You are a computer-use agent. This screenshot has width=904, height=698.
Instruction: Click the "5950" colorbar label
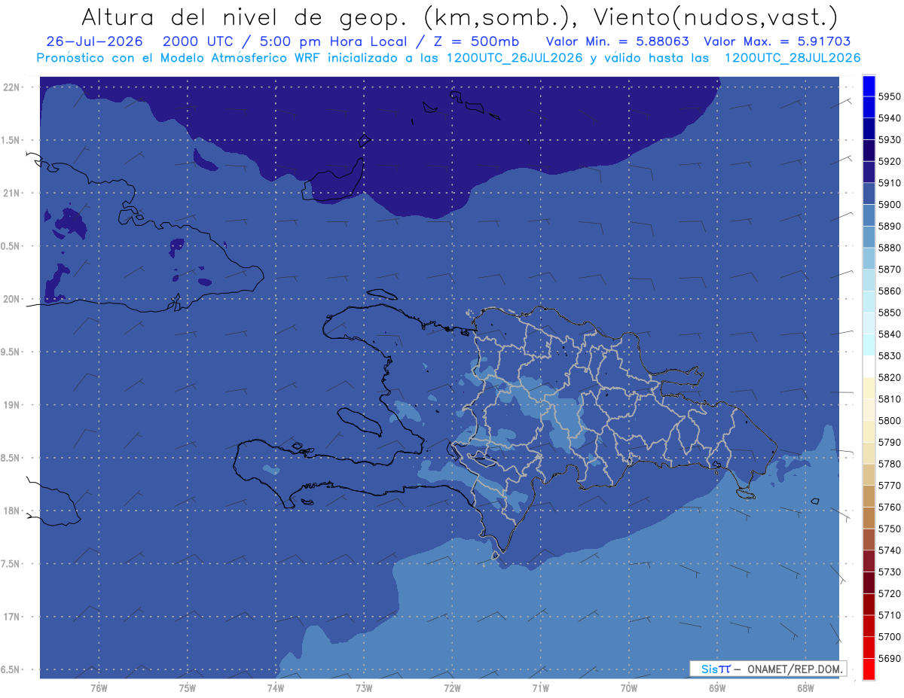[x=890, y=96]
